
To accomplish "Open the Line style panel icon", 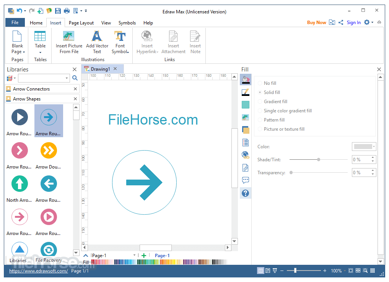I will (x=245, y=92).
